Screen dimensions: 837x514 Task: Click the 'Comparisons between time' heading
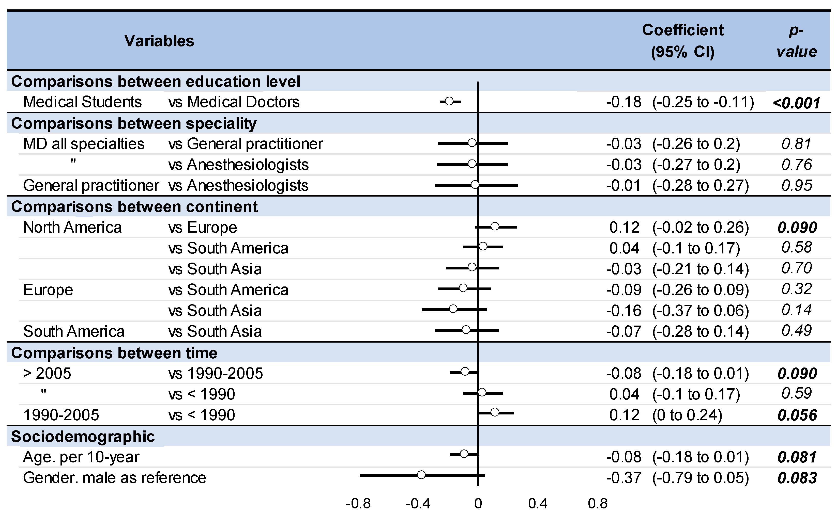114,353
